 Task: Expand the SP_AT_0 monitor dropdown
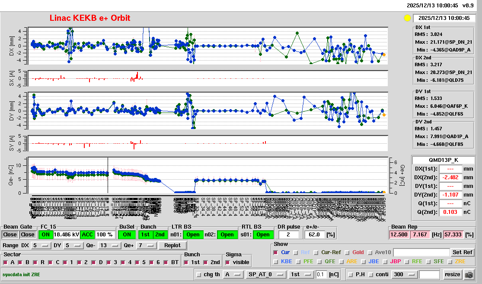[265, 274]
